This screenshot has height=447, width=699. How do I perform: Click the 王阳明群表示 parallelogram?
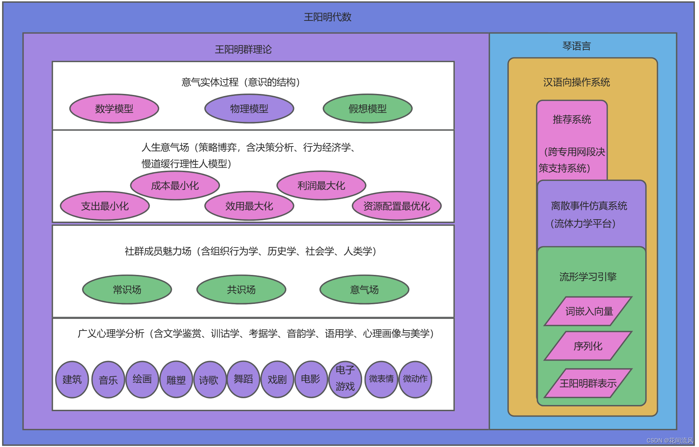pos(588,383)
